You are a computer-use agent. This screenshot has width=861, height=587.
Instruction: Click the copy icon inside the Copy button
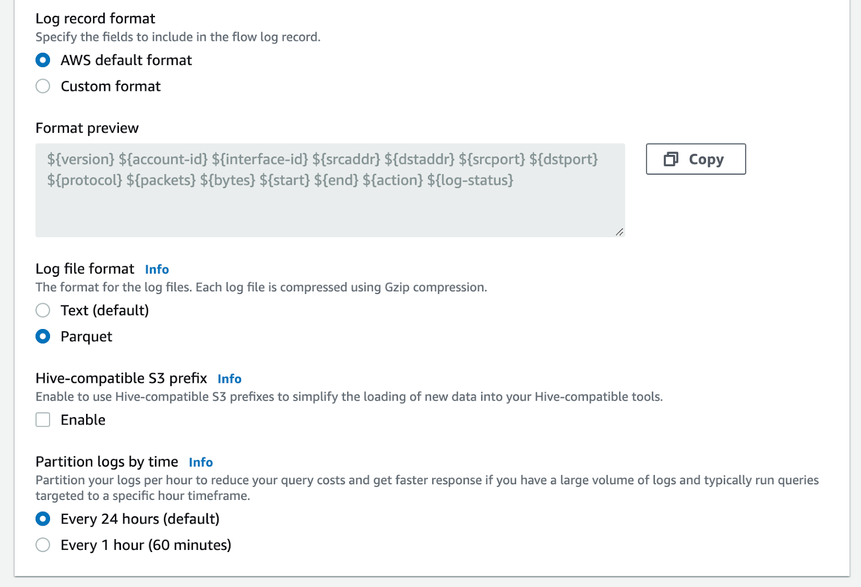[x=671, y=159]
